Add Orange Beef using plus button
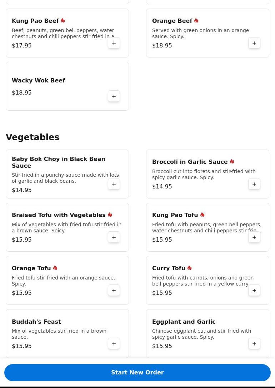Viewport: 275px width, 388px height. click(254, 43)
